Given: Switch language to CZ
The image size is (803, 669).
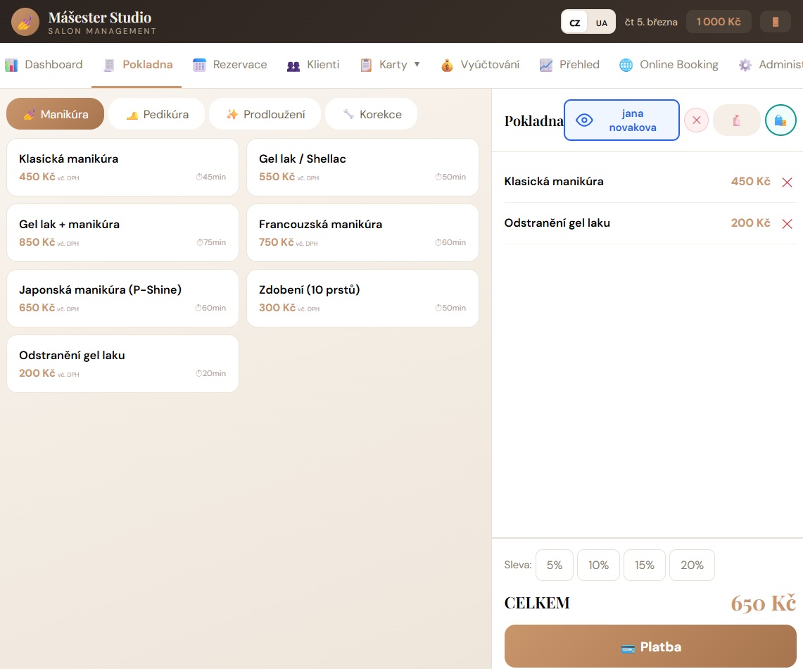Looking at the screenshot, I should pyautogui.click(x=575, y=23).
